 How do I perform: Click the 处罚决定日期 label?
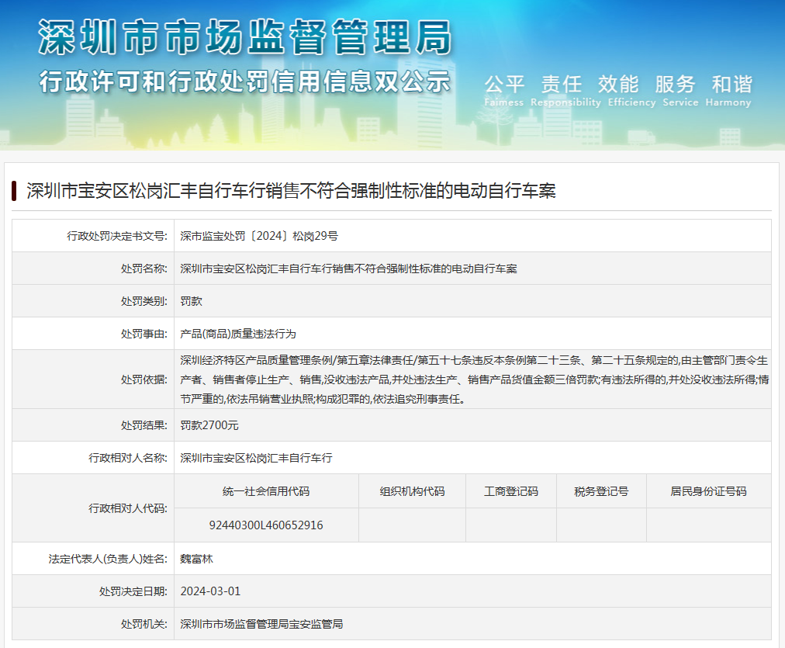click(x=133, y=591)
